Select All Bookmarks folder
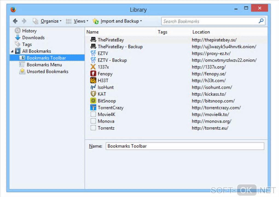Screen dimensions: 279x197 pos(36,51)
